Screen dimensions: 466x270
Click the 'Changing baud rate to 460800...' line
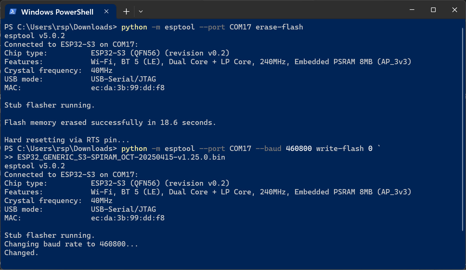71,244
